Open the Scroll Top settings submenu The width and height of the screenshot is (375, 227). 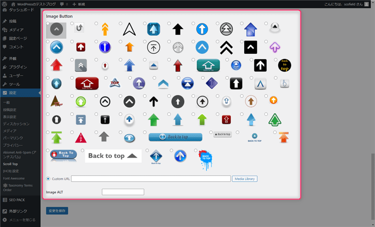click(x=10, y=164)
